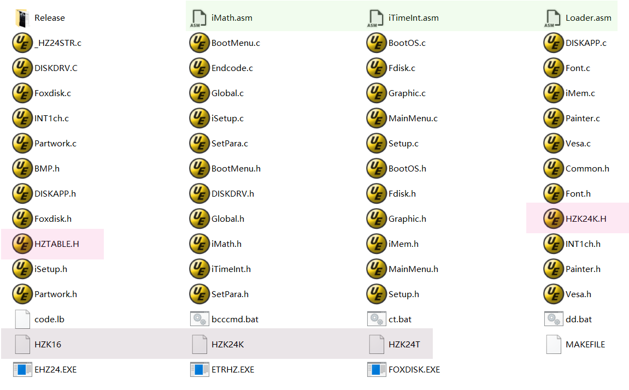629x390 pixels.
Task: Select the file name Painter.c
Action: 583,118
